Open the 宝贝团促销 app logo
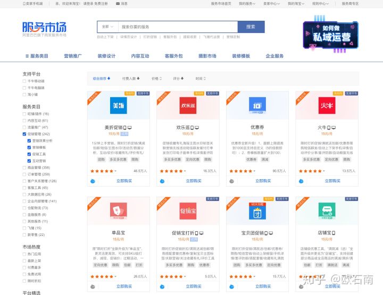Image resolution: width=383 pixels, height=295 pixels. pyautogui.click(x=257, y=211)
